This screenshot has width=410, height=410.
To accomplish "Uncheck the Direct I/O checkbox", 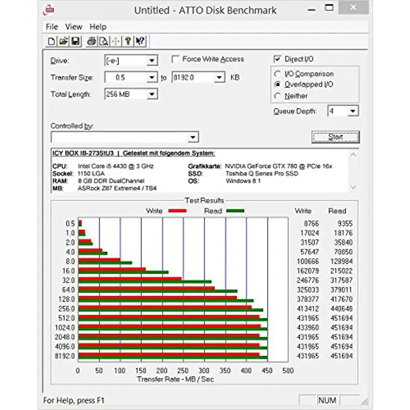I will 278,59.
